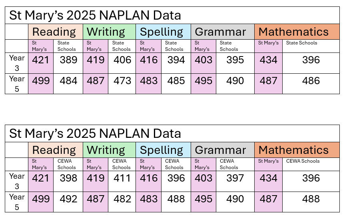
Task: Select the Year 5 row label in the CEWA table
Action: (17, 202)
